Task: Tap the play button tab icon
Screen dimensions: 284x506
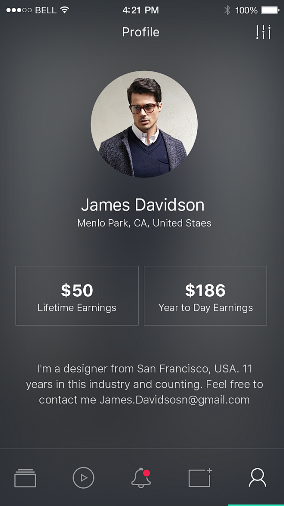Action: click(x=83, y=478)
